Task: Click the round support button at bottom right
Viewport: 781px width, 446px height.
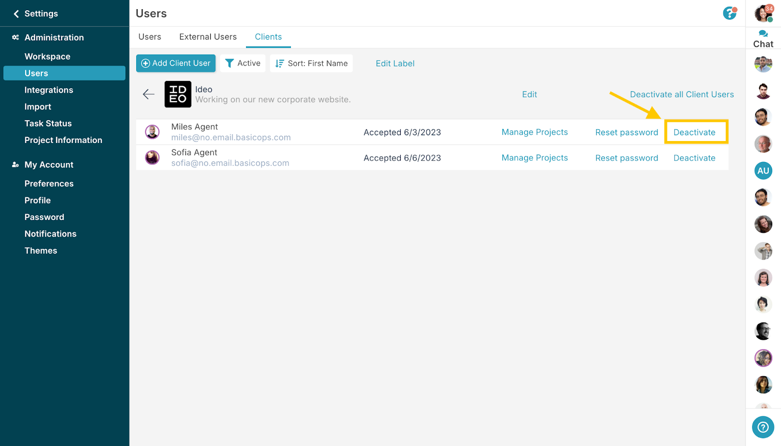Action: click(x=763, y=427)
